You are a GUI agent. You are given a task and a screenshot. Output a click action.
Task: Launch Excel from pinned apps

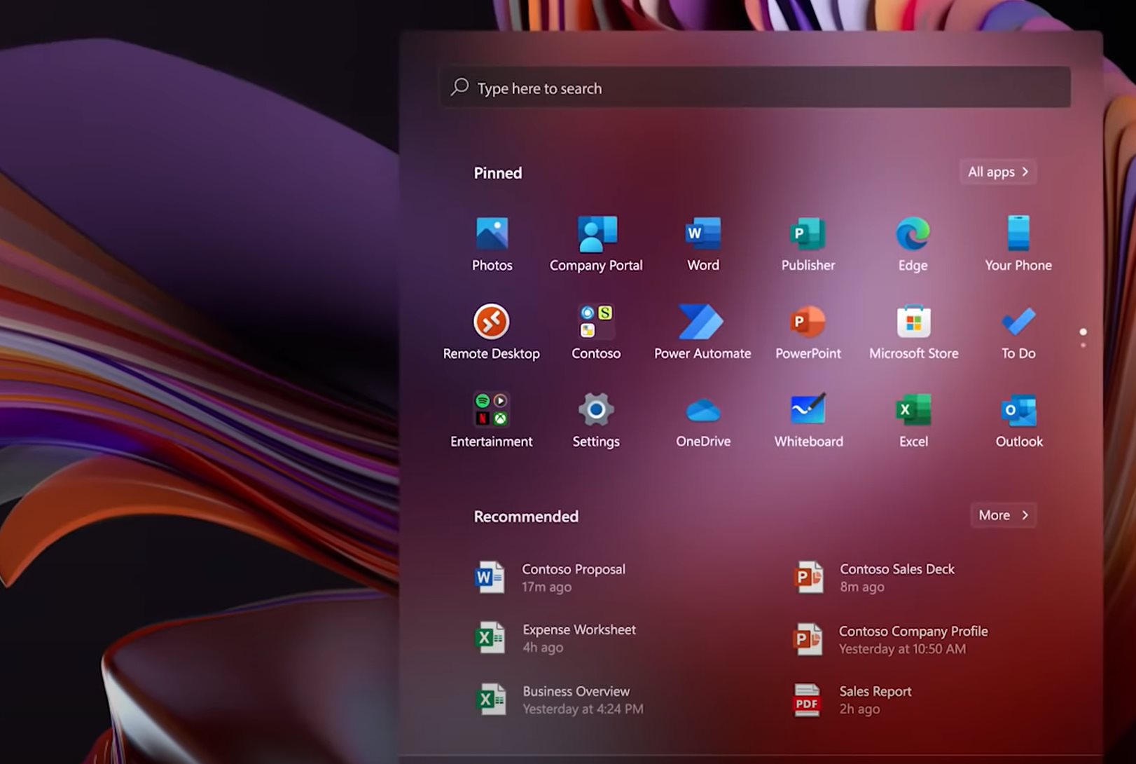(x=913, y=420)
